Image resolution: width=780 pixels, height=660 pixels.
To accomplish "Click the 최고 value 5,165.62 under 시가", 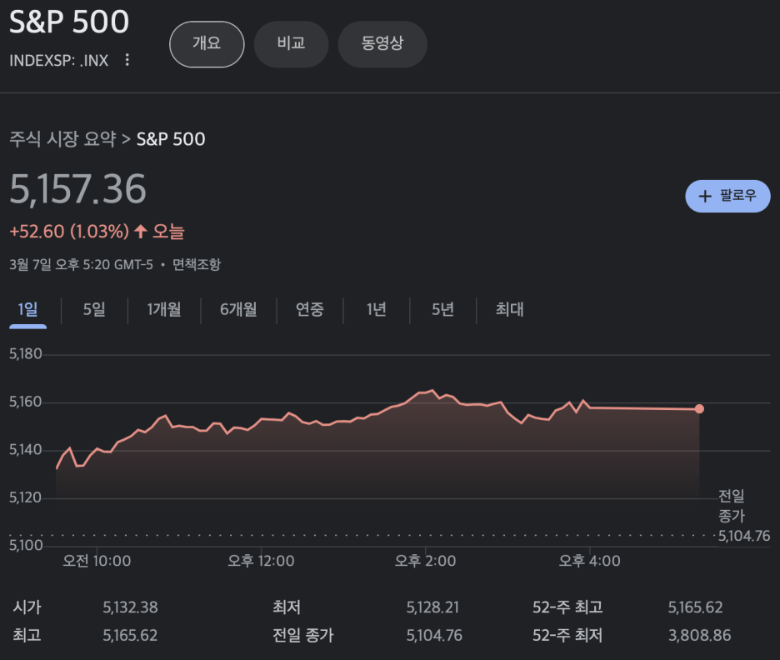I will [130, 635].
